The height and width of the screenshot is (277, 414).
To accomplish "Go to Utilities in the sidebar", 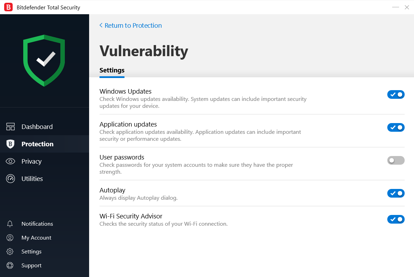I will pos(32,179).
